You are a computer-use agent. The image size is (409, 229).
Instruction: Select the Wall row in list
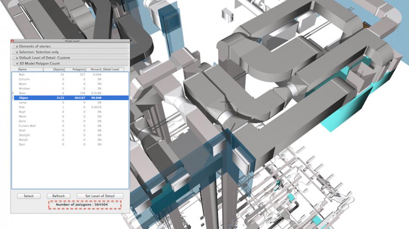(22, 74)
